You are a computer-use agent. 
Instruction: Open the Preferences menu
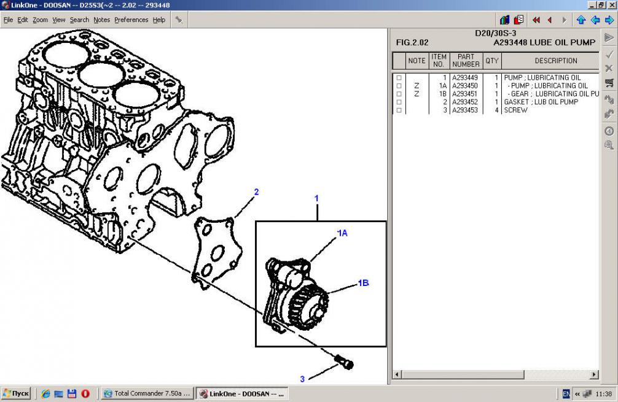point(131,20)
